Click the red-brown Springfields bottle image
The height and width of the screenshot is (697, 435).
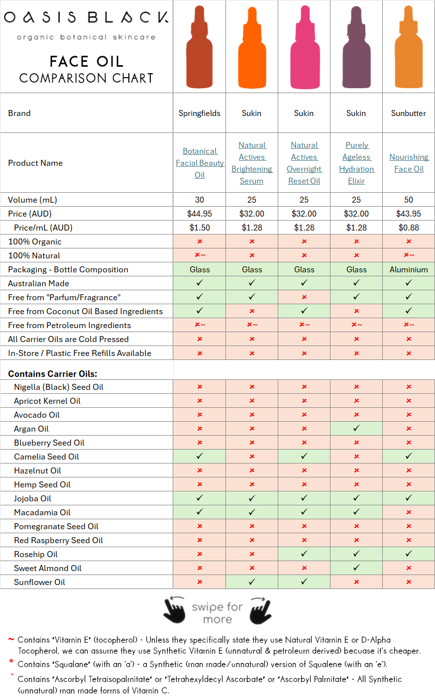(x=199, y=47)
